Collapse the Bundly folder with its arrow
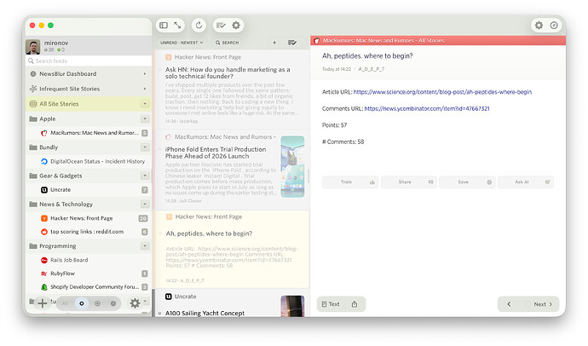The image size is (588, 346). pos(145,147)
